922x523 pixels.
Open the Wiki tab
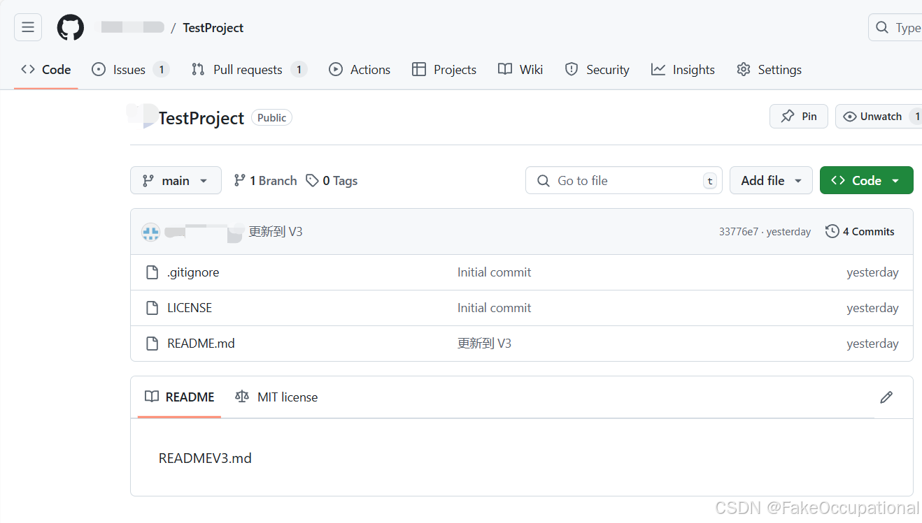pyautogui.click(x=520, y=69)
